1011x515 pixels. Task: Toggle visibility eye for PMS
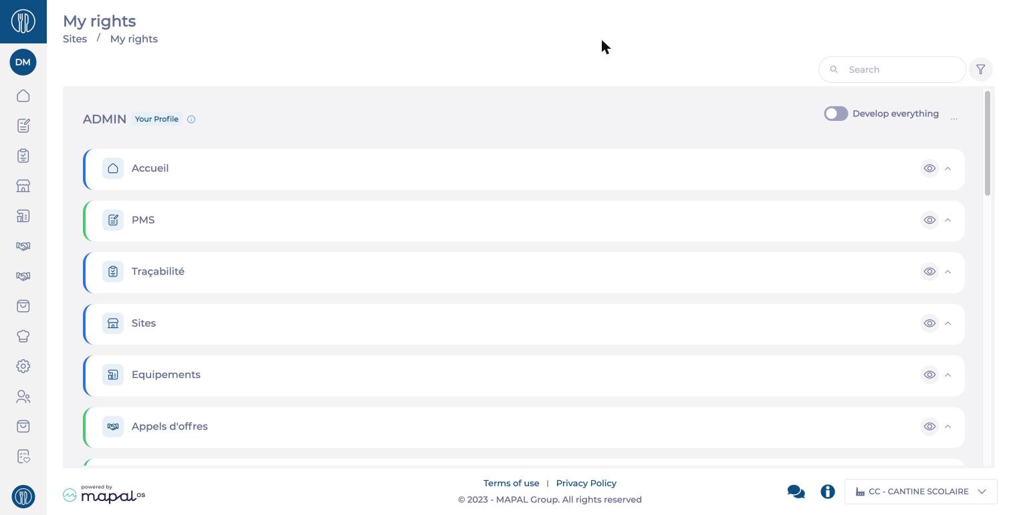[x=929, y=220]
